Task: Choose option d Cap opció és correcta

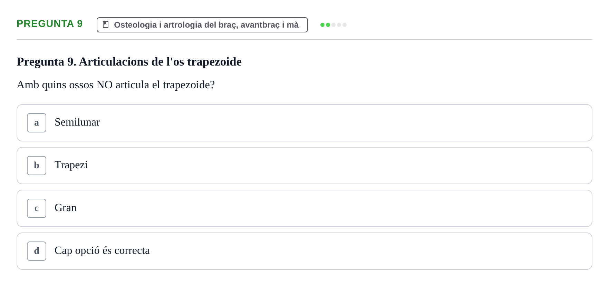Action: pos(304,251)
